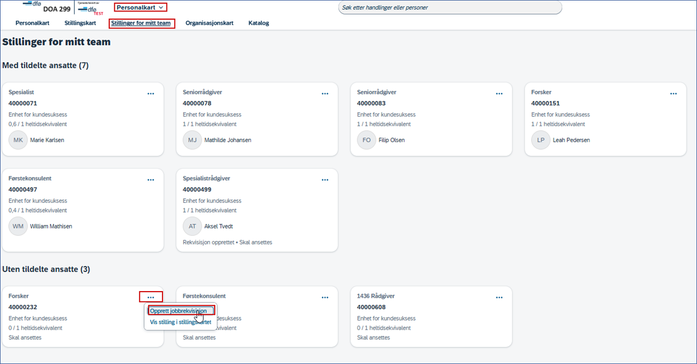Open the three-dot menu on Spesialist 40000071 card
Viewport: 697px width, 364px height.
pos(151,94)
